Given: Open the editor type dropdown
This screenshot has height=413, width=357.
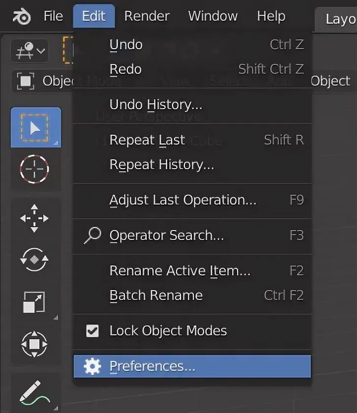Looking at the screenshot, I should (30, 51).
